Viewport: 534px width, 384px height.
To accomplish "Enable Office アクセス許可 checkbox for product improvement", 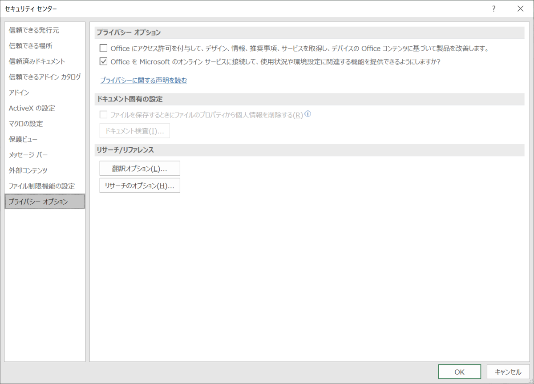I will (103, 48).
